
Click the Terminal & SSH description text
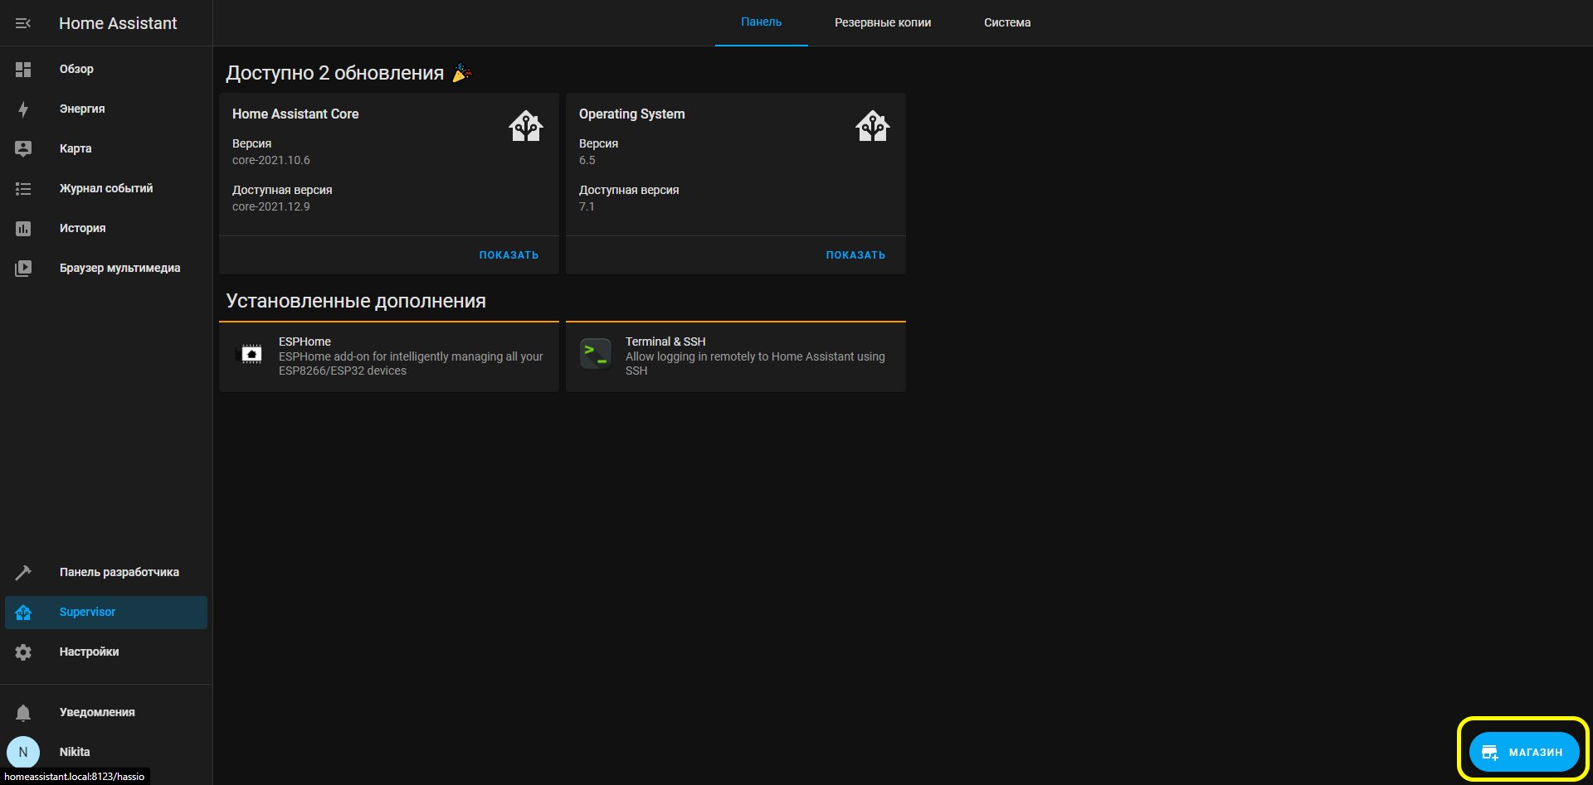[x=755, y=364]
